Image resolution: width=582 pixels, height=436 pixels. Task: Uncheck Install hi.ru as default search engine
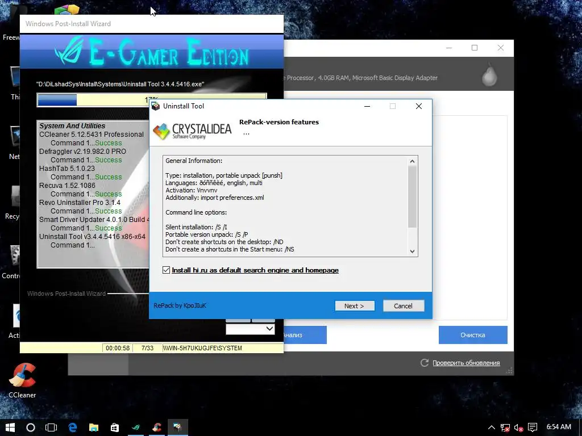(x=167, y=270)
